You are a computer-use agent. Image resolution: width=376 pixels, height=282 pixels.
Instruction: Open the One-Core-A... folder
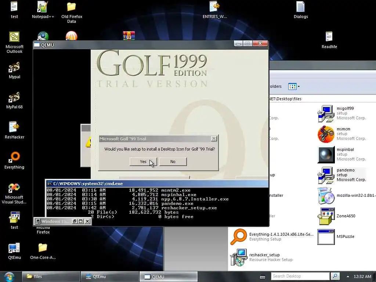click(x=43, y=251)
